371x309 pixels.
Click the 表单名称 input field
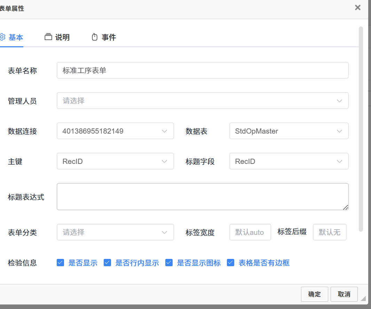[x=202, y=71]
